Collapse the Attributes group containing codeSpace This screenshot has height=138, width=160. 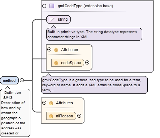[x=49, y=50]
